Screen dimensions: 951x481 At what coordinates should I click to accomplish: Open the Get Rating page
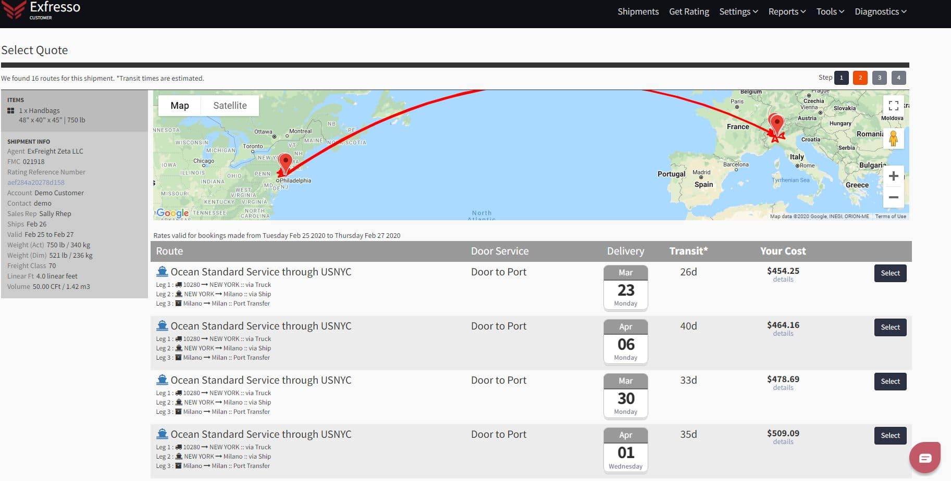pos(689,11)
